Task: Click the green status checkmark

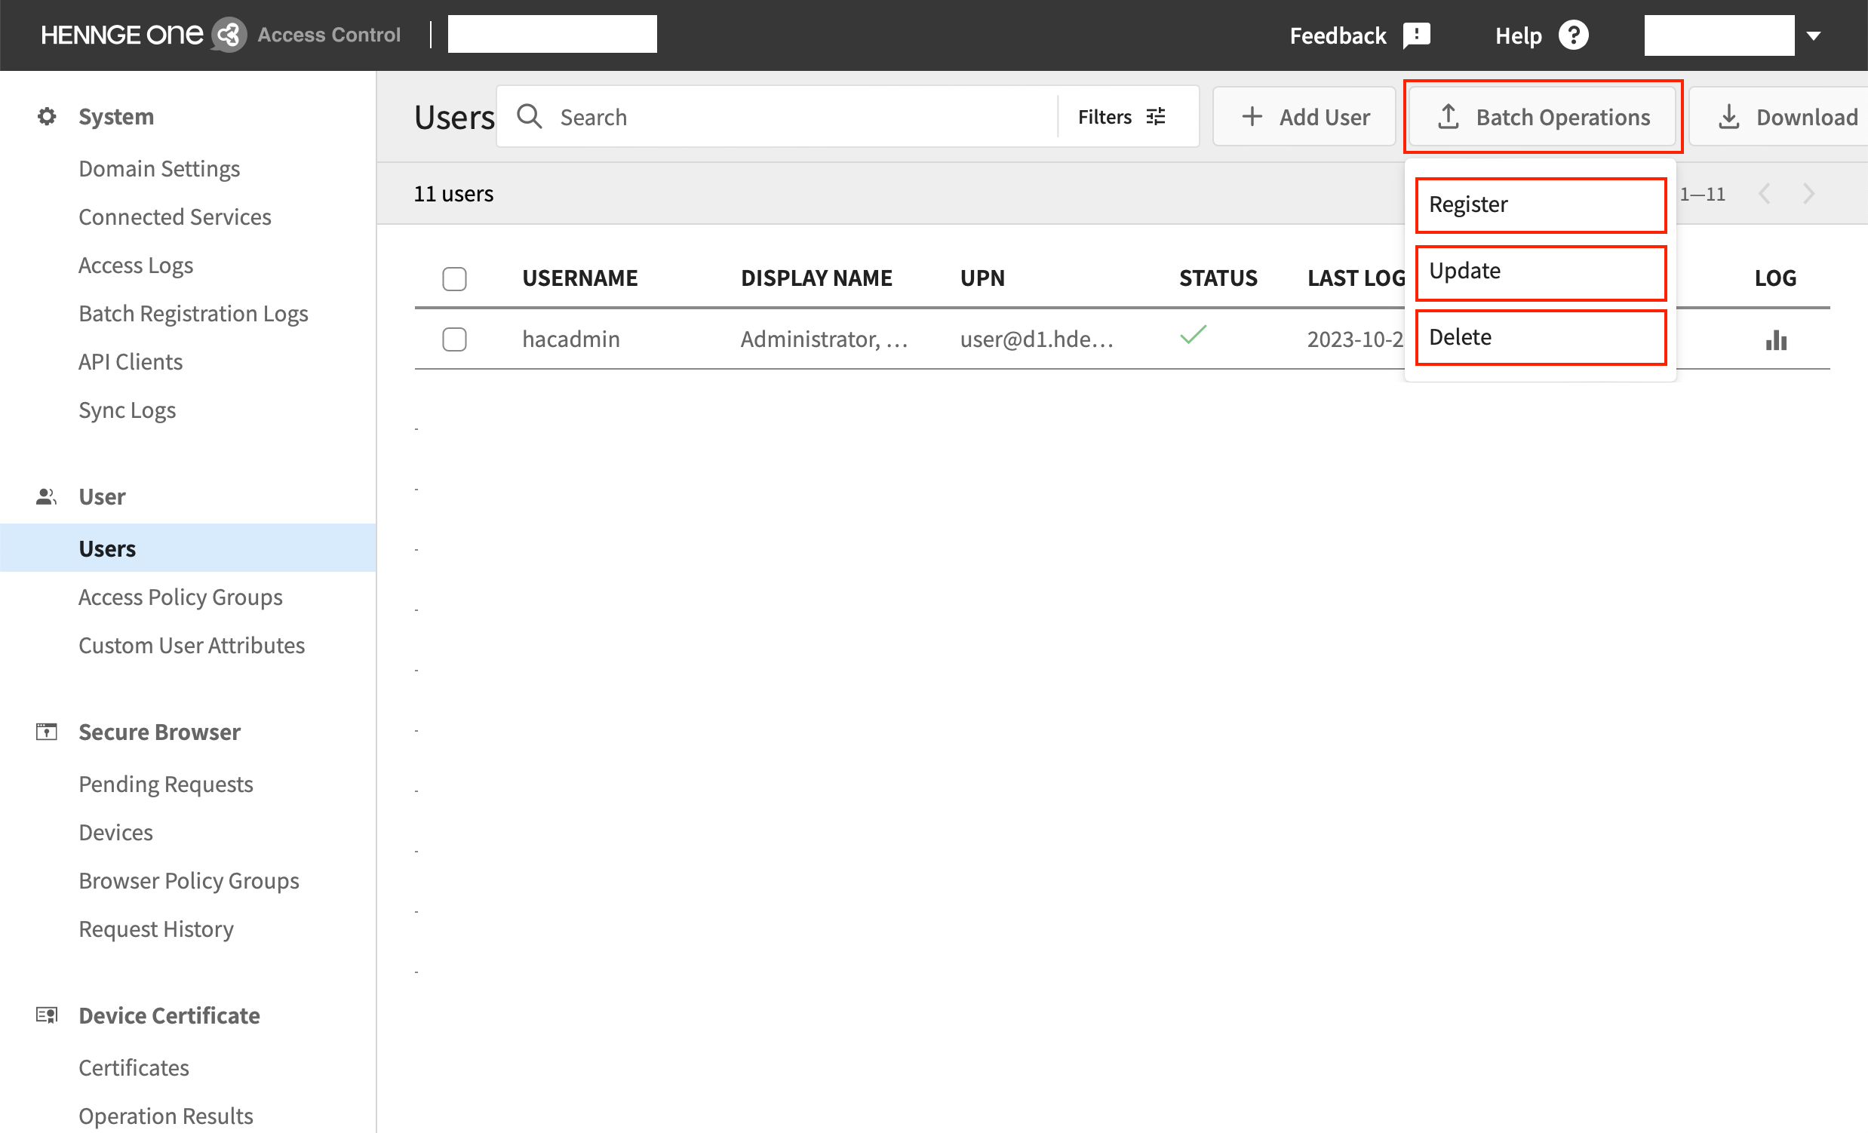Action: [1193, 334]
